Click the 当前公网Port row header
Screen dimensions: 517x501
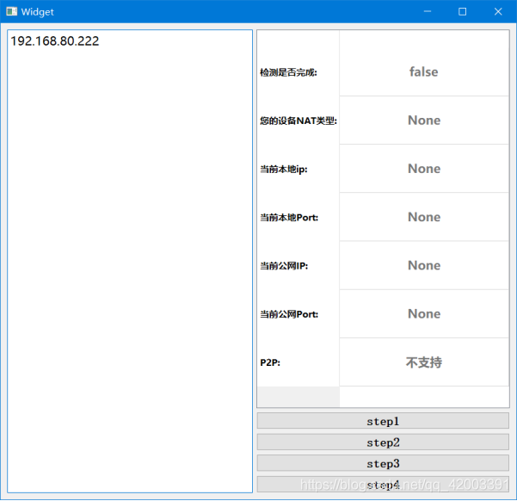click(x=298, y=314)
